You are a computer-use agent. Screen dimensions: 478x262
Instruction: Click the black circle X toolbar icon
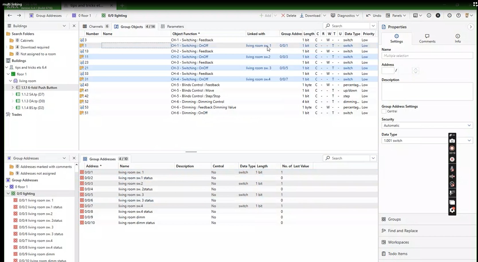[438, 15]
